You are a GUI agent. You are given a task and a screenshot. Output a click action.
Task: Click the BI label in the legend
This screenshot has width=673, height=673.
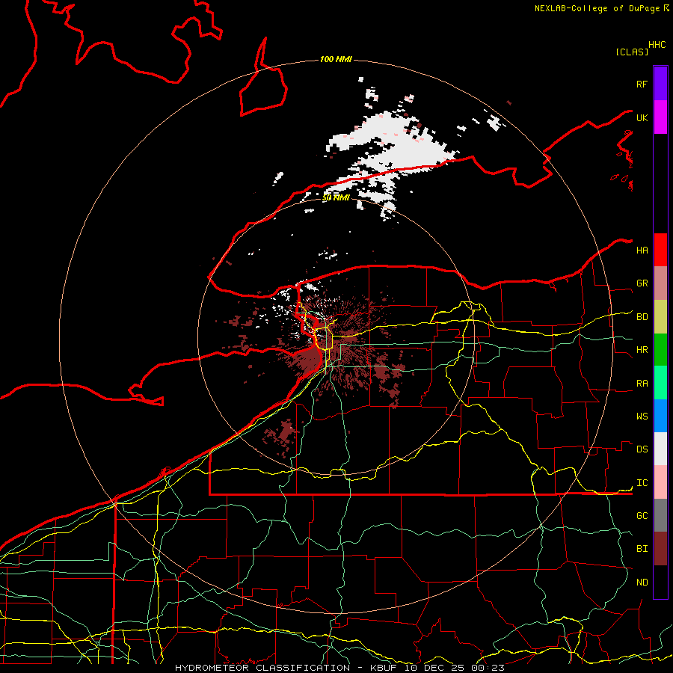[642, 549]
